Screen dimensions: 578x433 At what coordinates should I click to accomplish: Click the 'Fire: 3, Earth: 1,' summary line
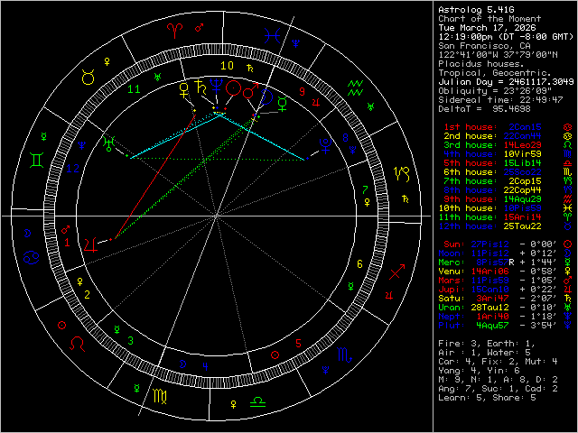[x=487, y=344]
